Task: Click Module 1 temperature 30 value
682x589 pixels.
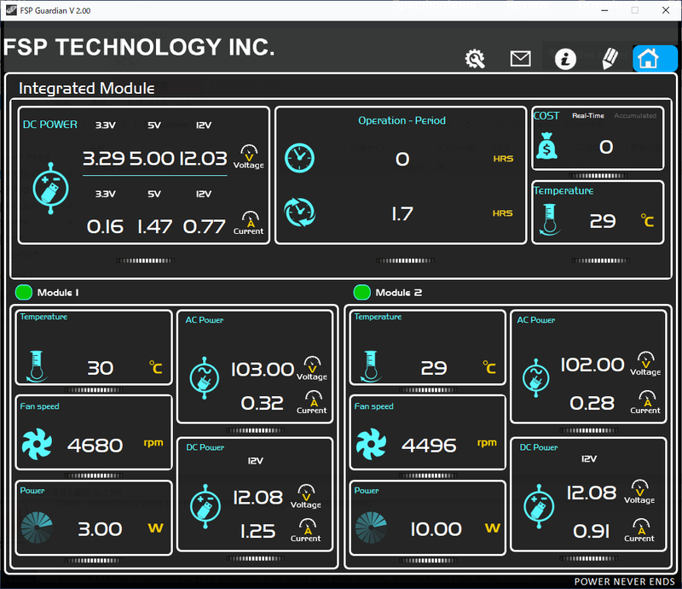Action: (x=101, y=368)
